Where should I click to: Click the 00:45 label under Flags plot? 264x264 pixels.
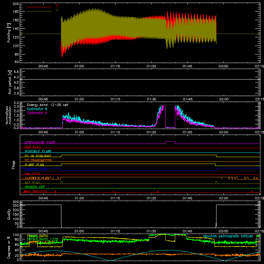coord(43,198)
